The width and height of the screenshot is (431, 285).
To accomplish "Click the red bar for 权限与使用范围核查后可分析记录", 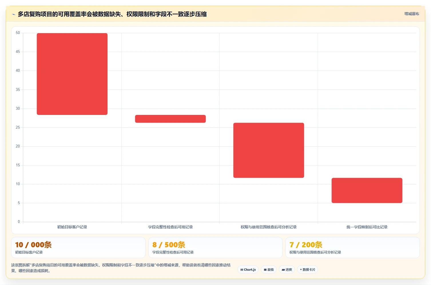I will click(269, 150).
